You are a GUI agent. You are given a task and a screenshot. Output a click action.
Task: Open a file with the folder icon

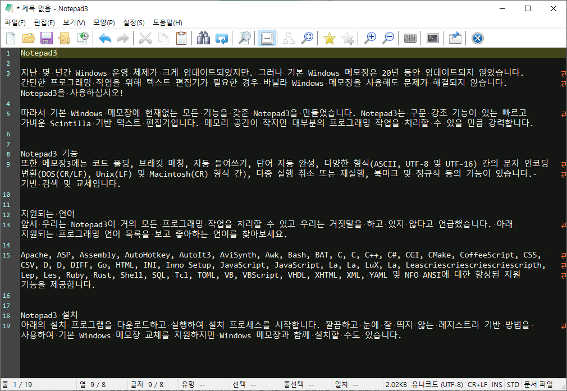pyautogui.click(x=29, y=38)
